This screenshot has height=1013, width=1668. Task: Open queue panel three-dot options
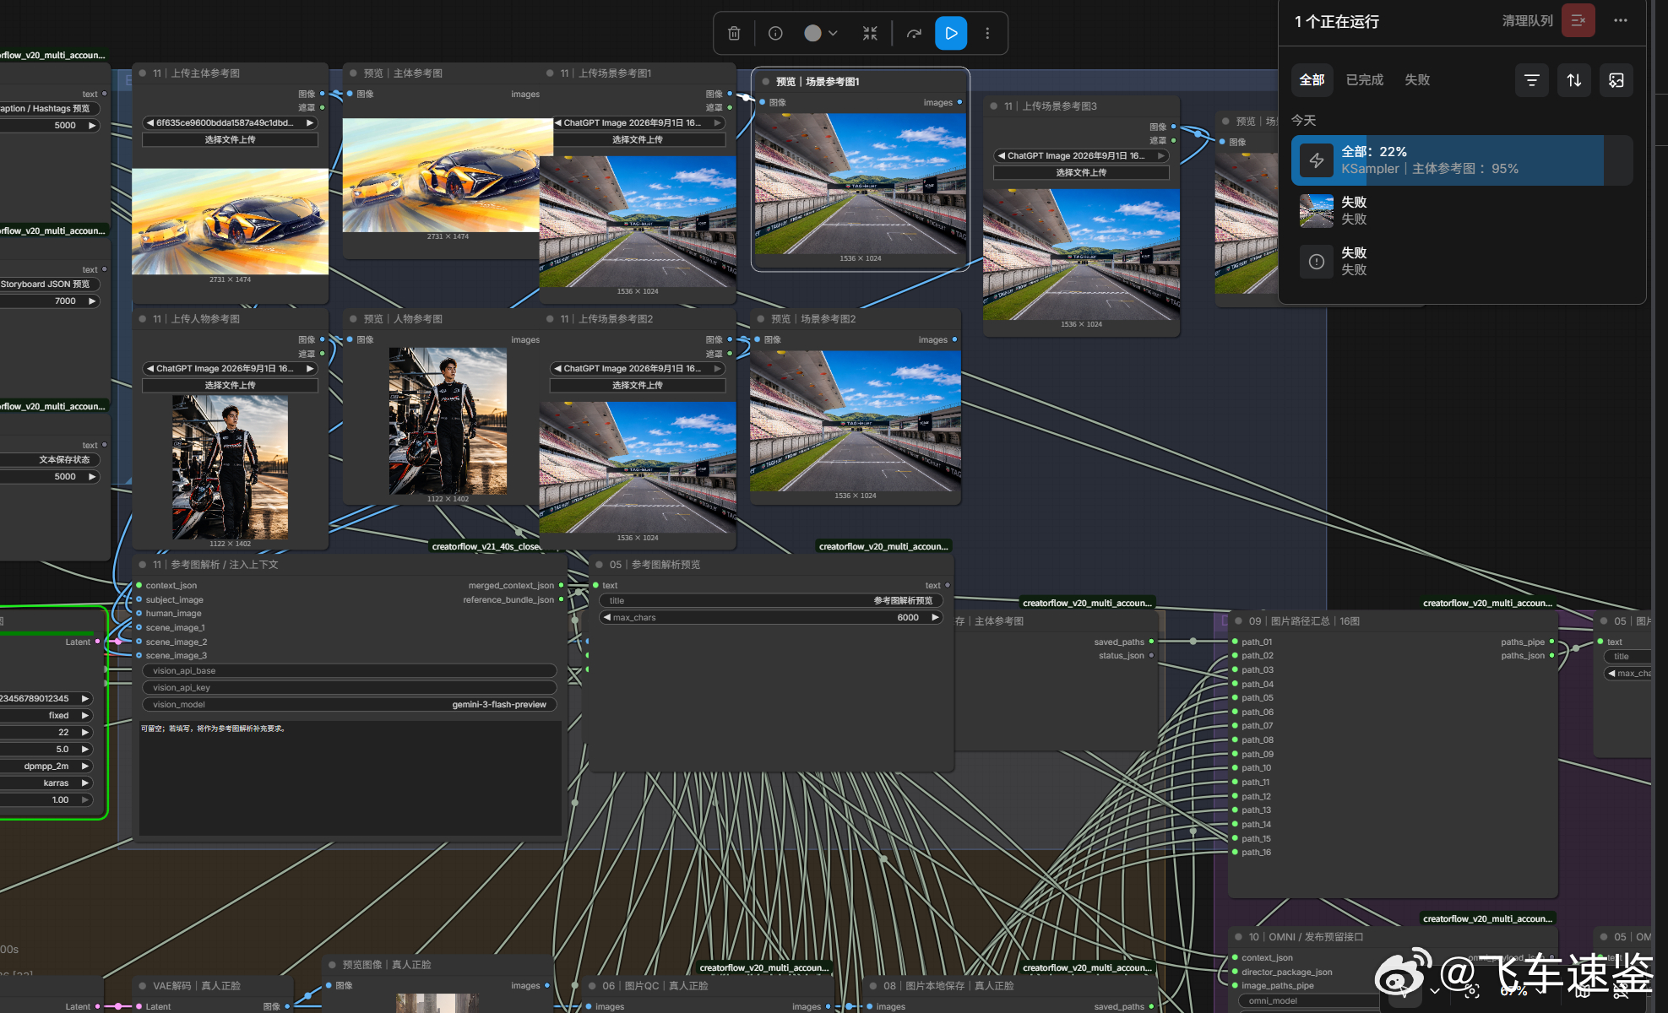[x=1621, y=20]
